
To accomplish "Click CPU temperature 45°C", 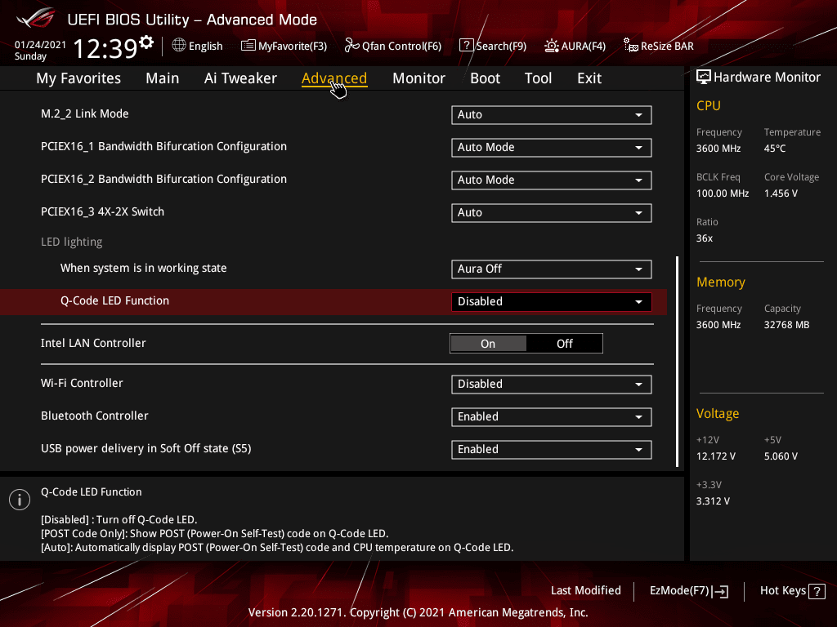I will tap(775, 149).
